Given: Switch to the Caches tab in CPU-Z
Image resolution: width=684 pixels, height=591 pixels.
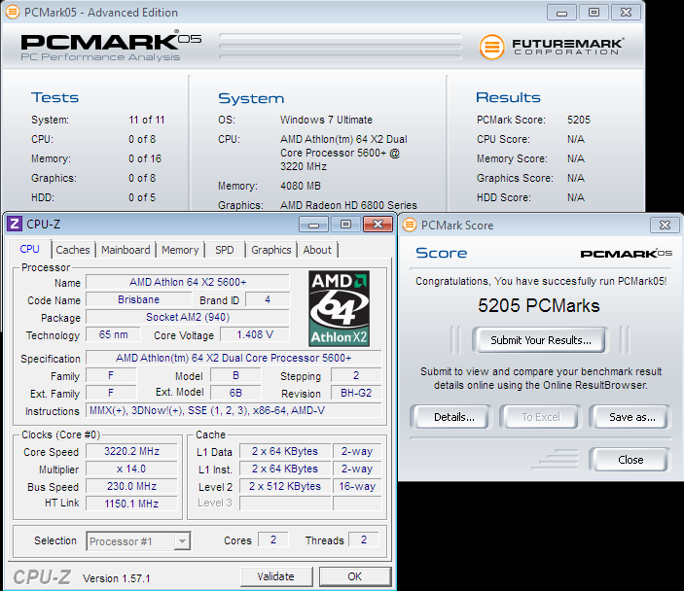Looking at the screenshot, I should click(x=72, y=250).
